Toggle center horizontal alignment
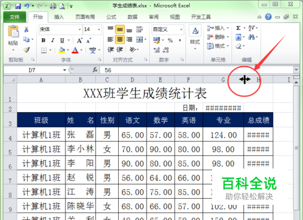 tap(120, 39)
